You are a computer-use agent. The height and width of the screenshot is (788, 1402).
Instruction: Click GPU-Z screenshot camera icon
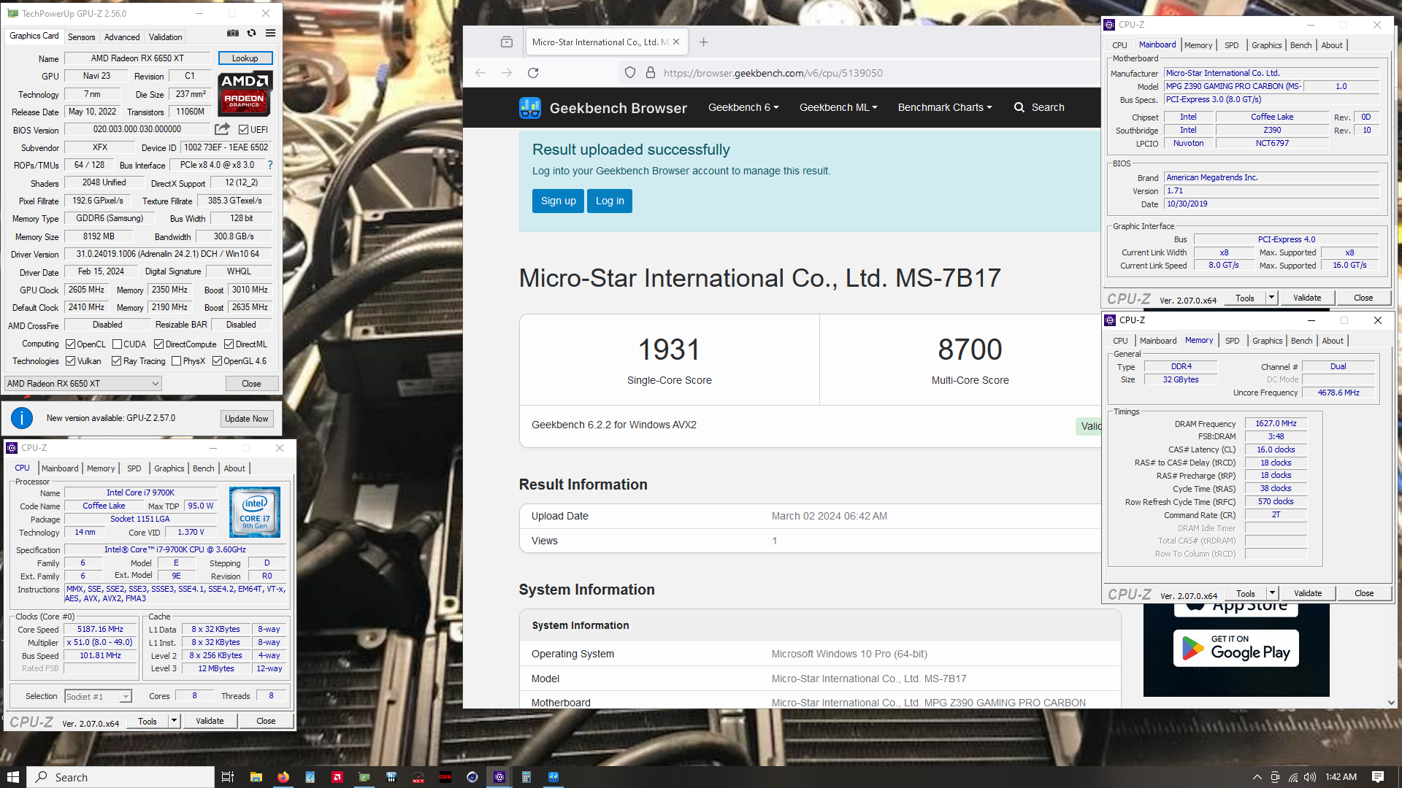pyautogui.click(x=233, y=33)
